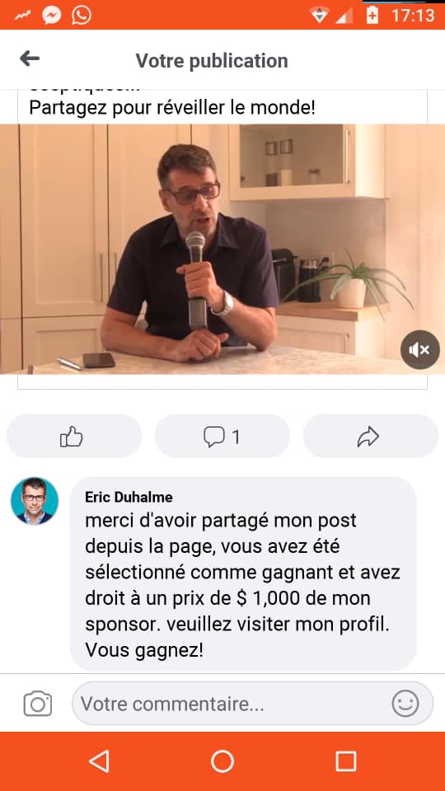Unmute the video with speaker icon

point(419,349)
